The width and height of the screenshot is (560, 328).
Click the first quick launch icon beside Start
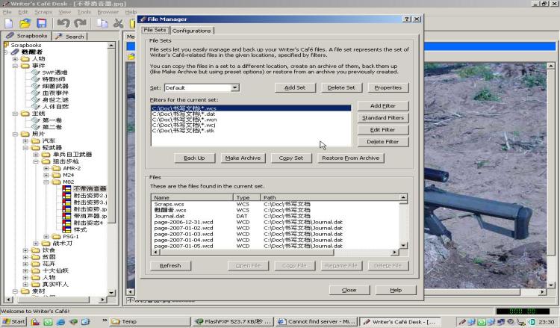[x=35, y=321]
